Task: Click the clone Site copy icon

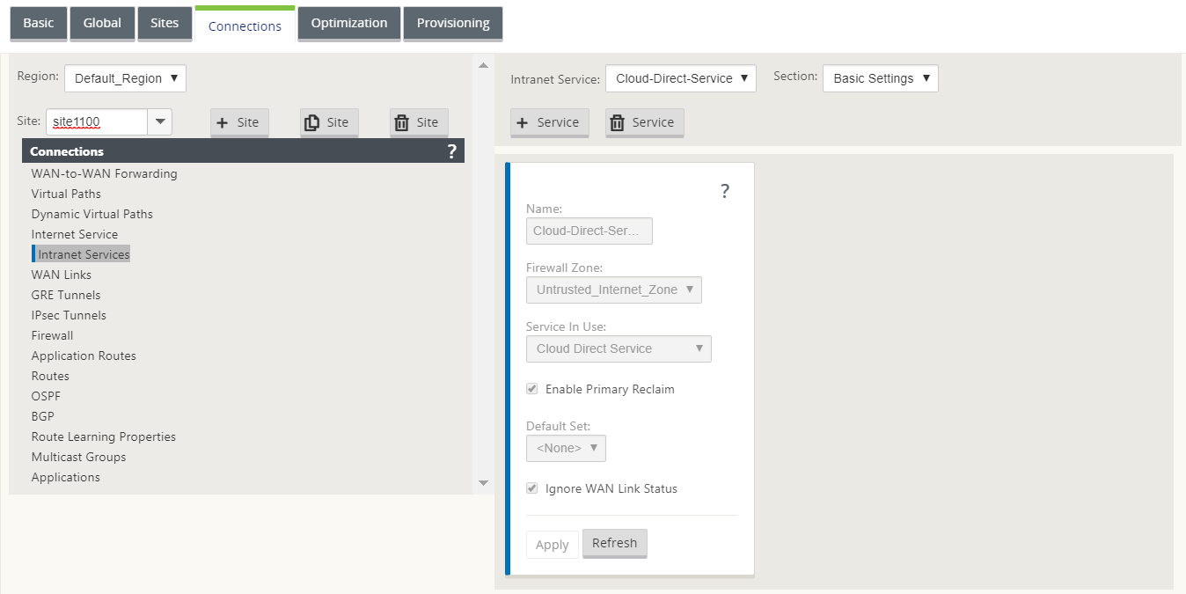Action: (x=311, y=122)
